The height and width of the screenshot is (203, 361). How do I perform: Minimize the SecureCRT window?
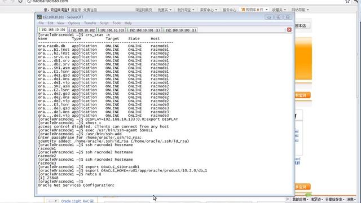(269, 17)
